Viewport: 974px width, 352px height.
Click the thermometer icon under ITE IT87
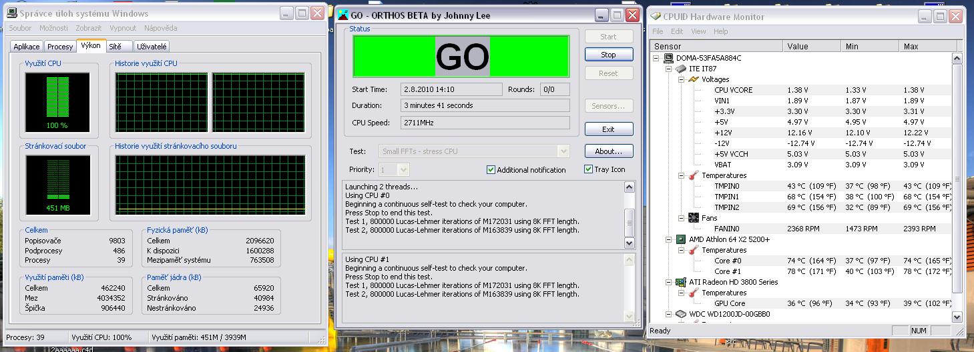tap(693, 175)
